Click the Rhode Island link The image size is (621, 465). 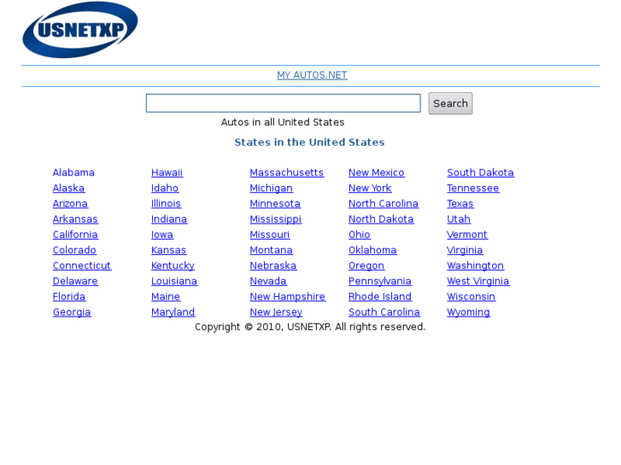(x=380, y=296)
